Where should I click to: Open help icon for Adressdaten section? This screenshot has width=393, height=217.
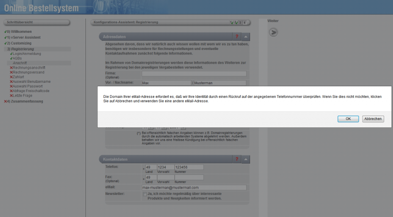[x=236, y=37]
